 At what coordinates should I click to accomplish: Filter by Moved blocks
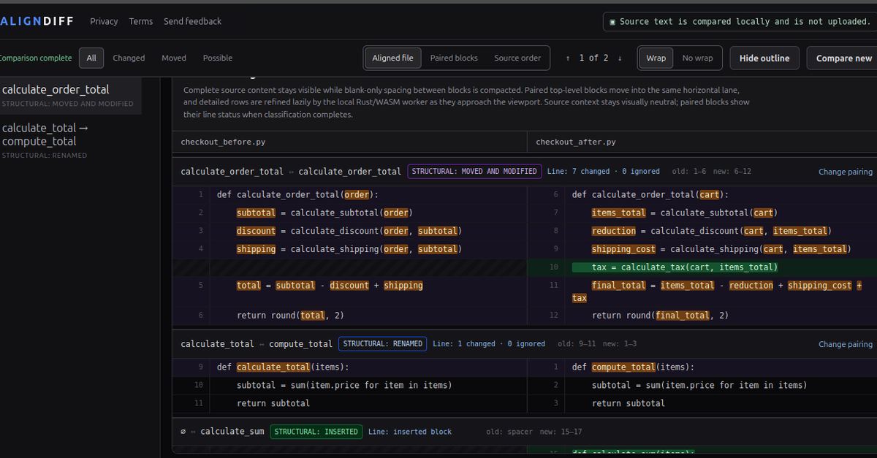(174, 58)
